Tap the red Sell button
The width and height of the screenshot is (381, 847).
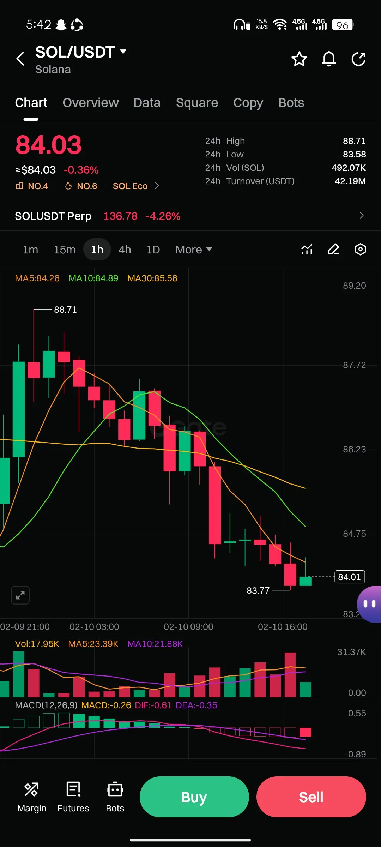click(311, 797)
